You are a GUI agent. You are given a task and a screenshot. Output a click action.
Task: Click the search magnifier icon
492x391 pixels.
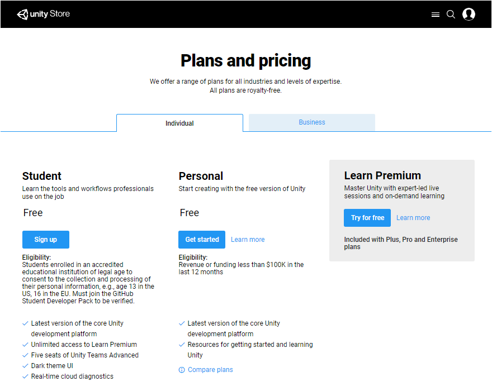click(x=451, y=15)
